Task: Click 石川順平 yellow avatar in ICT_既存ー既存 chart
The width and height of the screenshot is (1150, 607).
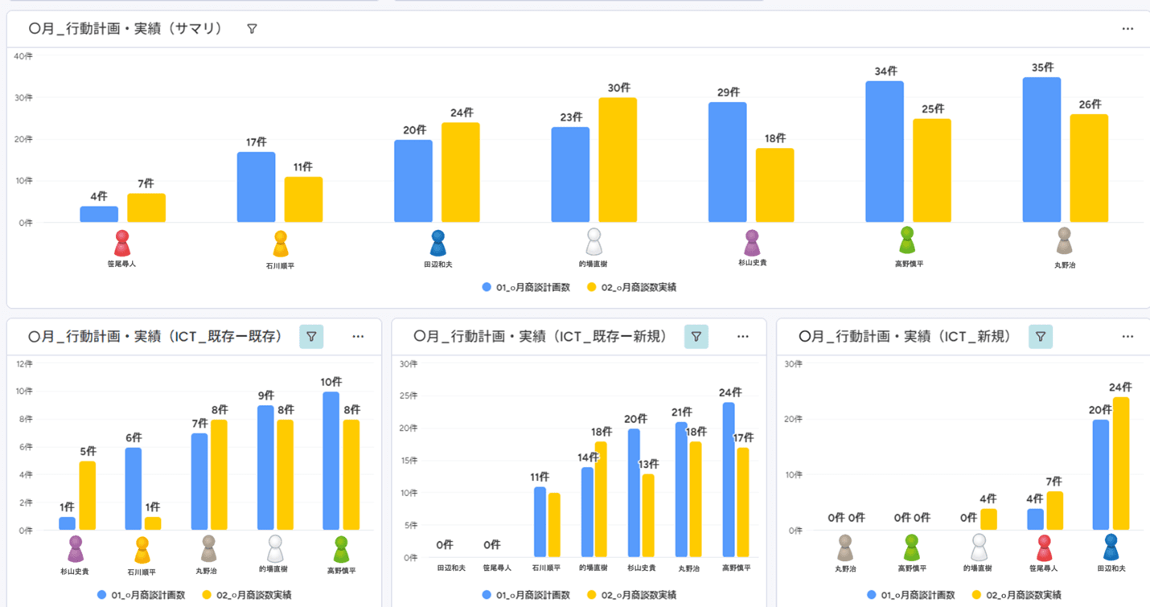Action: click(x=142, y=551)
